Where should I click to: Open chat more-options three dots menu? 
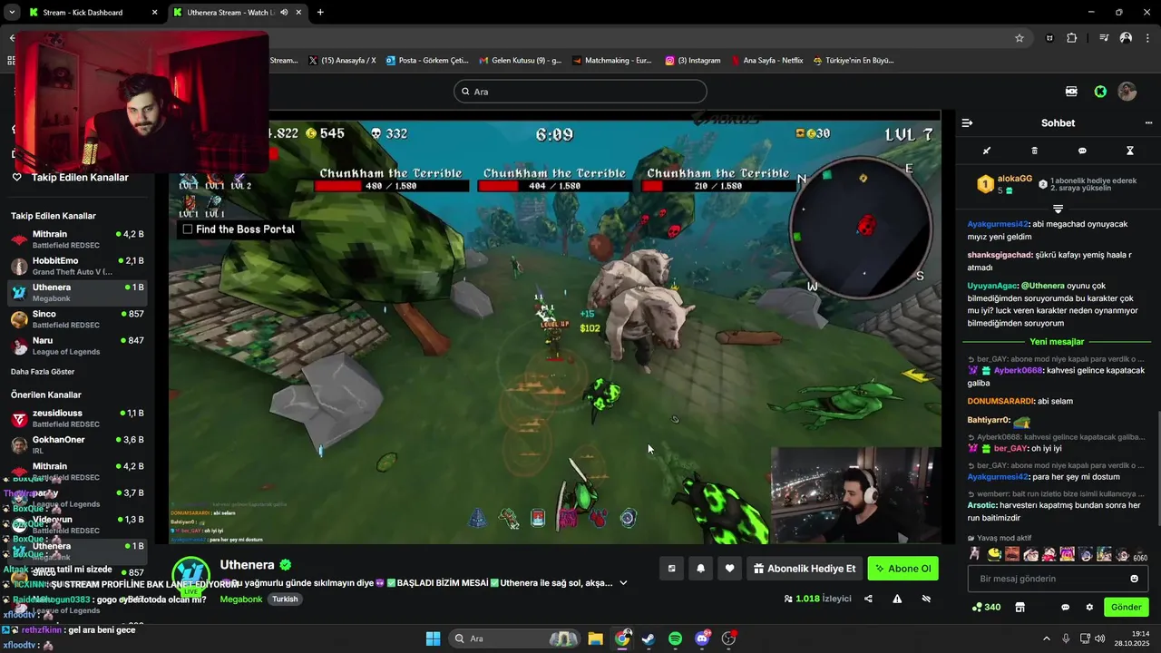pyautogui.click(x=1148, y=122)
